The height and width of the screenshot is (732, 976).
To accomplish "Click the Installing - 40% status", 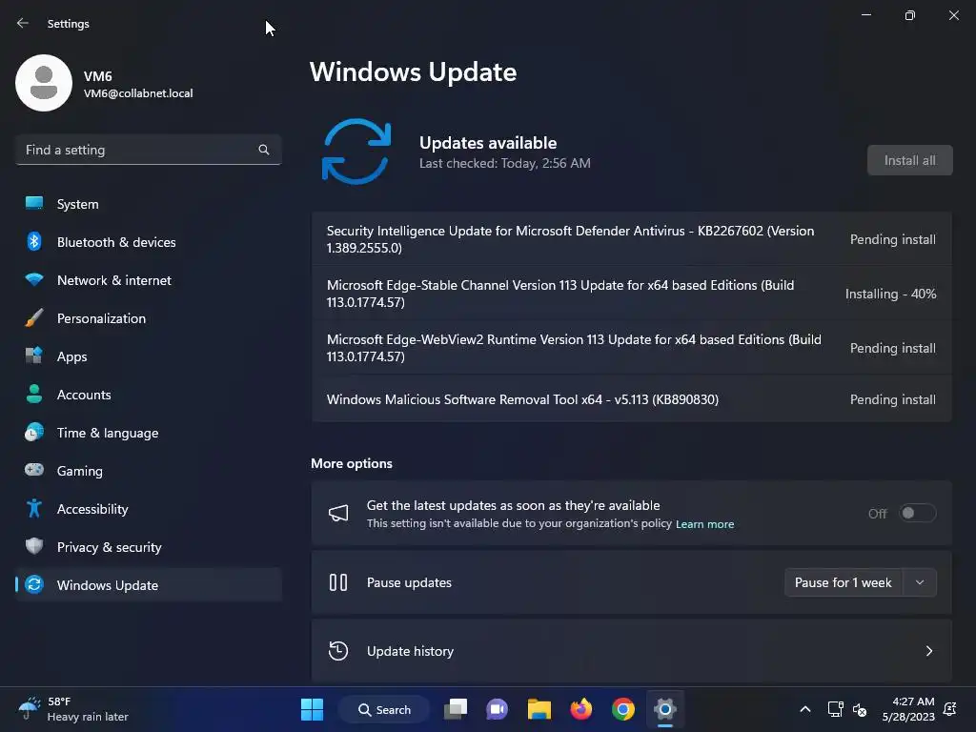I will pyautogui.click(x=891, y=294).
